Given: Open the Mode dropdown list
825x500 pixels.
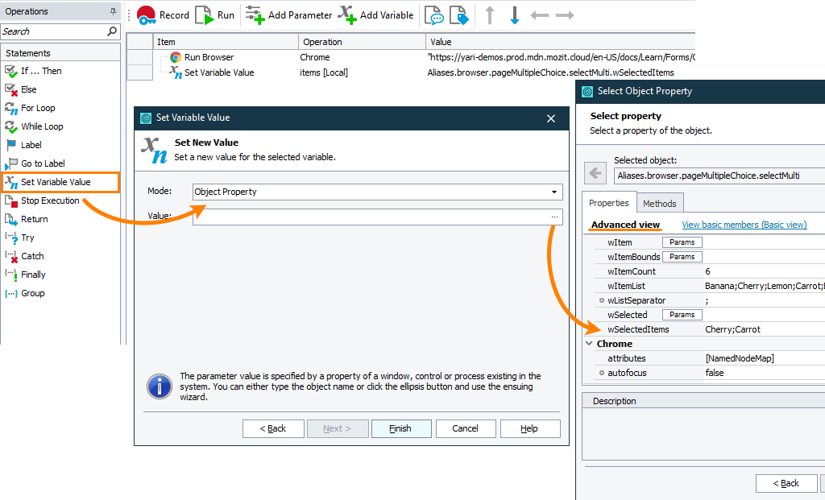Looking at the screenshot, I should 554,192.
